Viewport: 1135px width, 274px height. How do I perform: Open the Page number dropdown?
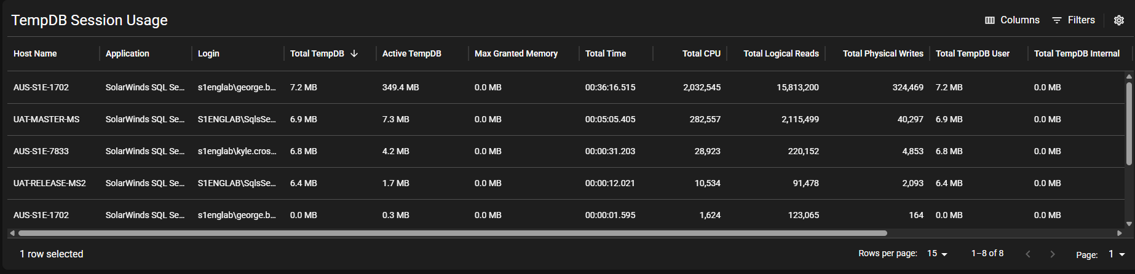[x=1117, y=254]
